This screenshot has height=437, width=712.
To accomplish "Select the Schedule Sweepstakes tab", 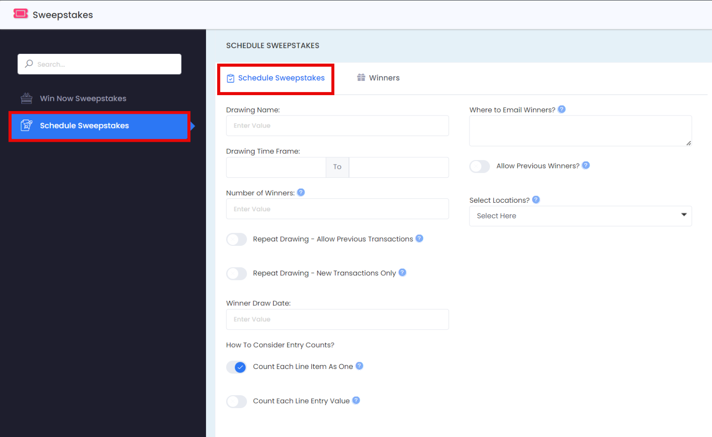I will tap(275, 78).
